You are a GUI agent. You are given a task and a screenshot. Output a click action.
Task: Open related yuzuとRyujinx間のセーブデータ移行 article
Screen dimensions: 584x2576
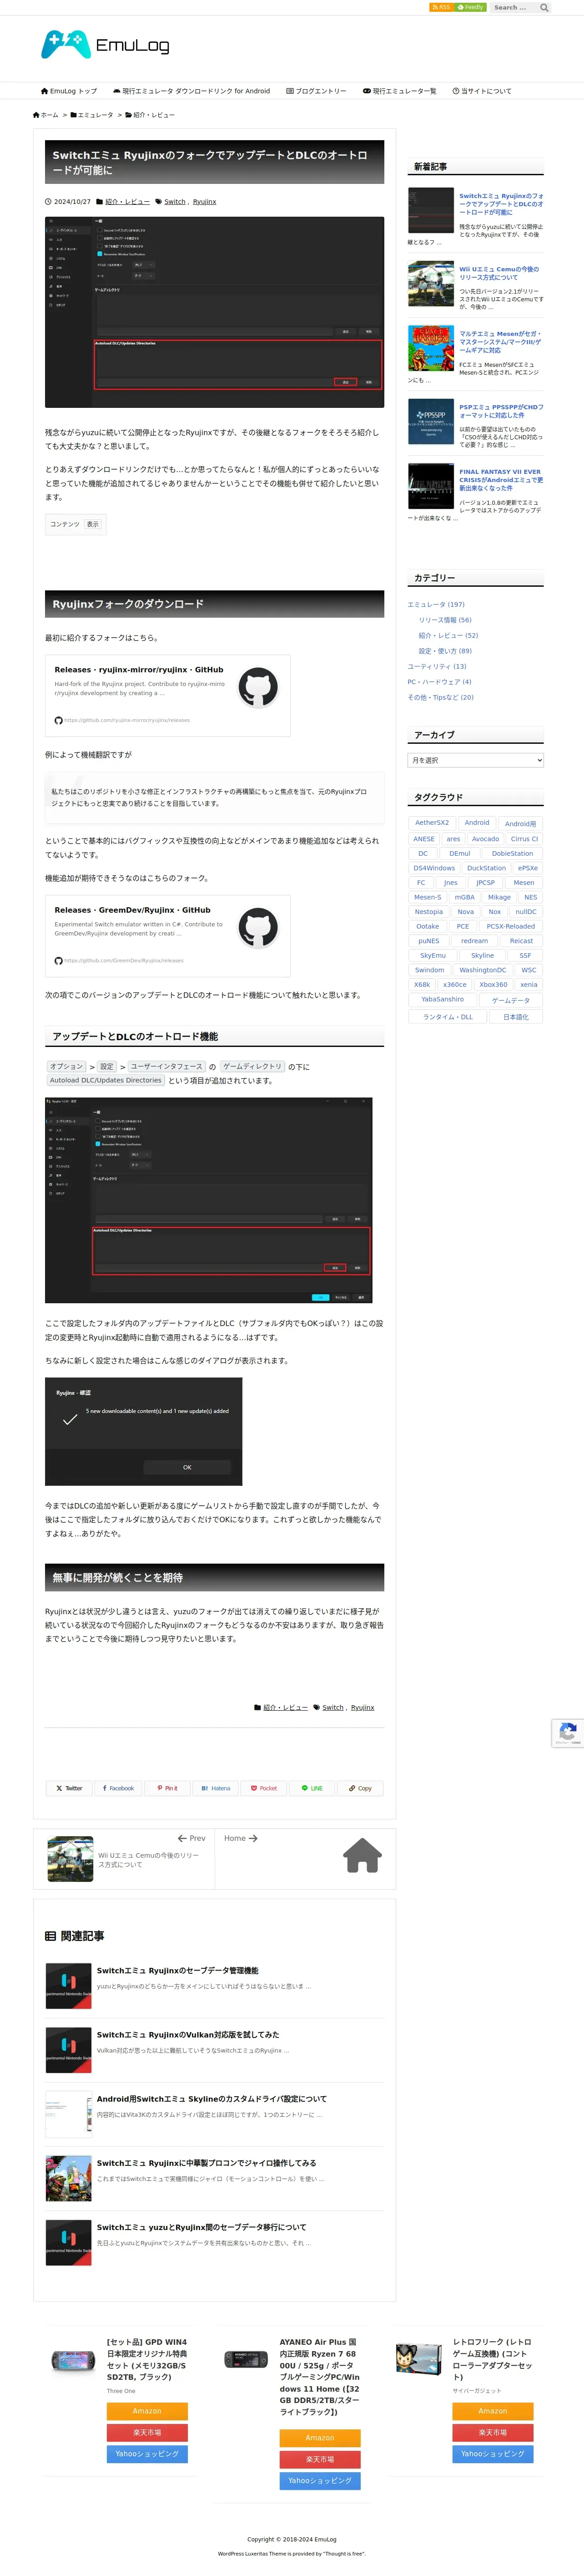coord(201,2227)
